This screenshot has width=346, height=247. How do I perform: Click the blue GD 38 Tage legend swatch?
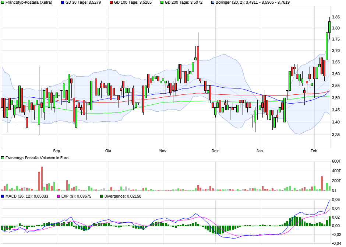63,3
